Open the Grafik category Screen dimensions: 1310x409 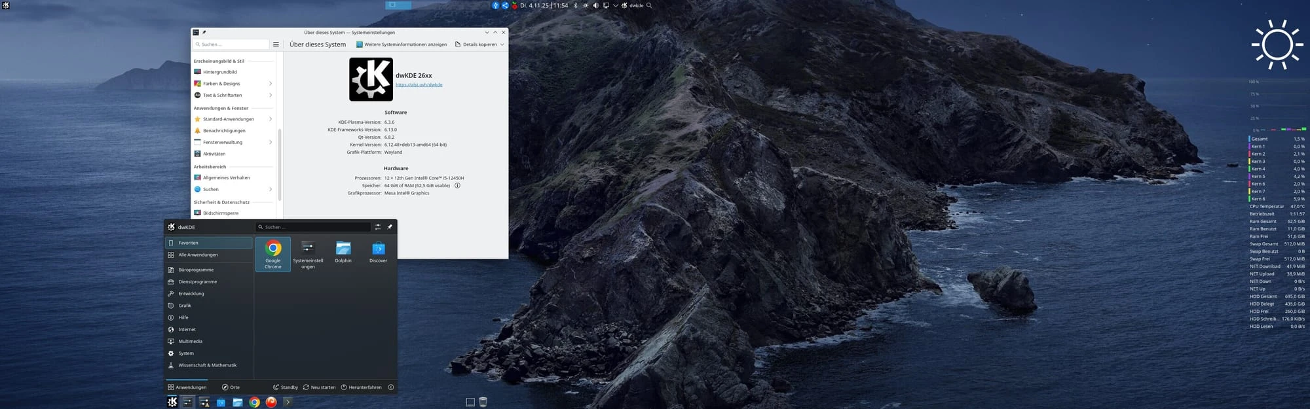pos(209,306)
